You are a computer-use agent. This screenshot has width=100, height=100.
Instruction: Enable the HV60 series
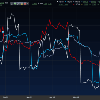click(x=85, y=2)
